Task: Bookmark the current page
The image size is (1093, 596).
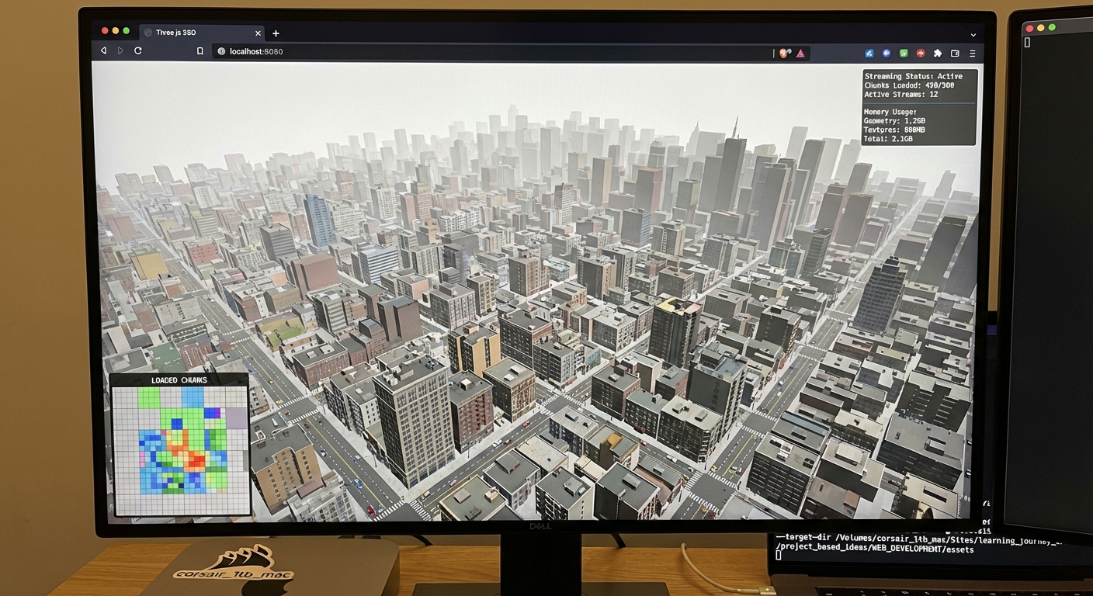Action: (200, 51)
